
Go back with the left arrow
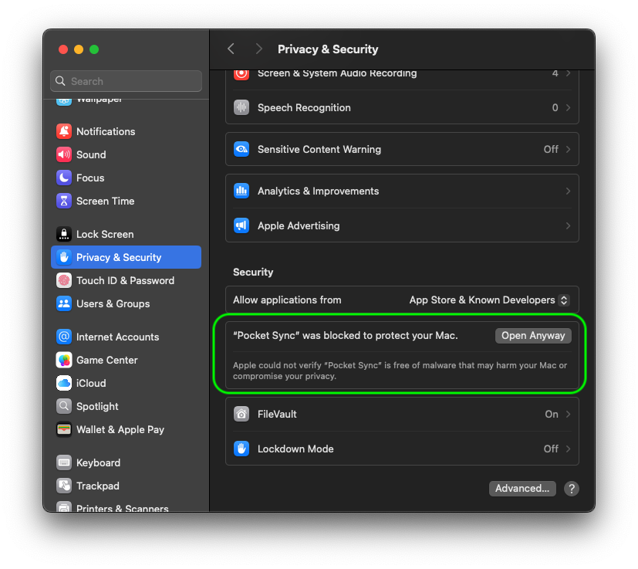coord(231,49)
